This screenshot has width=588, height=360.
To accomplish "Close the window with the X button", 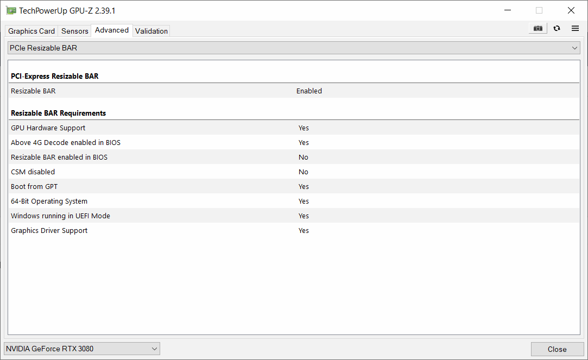I will (x=571, y=10).
